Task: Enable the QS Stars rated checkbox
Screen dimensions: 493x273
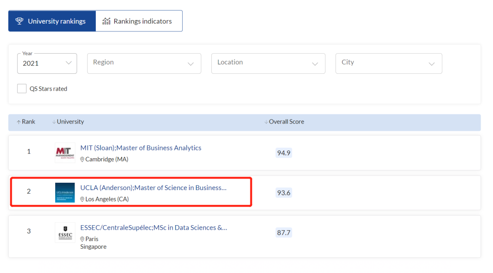Action: pyautogui.click(x=22, y=88)
